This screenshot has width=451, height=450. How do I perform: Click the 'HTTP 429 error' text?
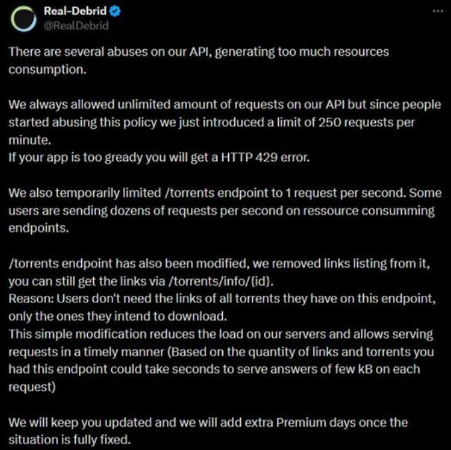pyautogui.click(x=265, y=158)
